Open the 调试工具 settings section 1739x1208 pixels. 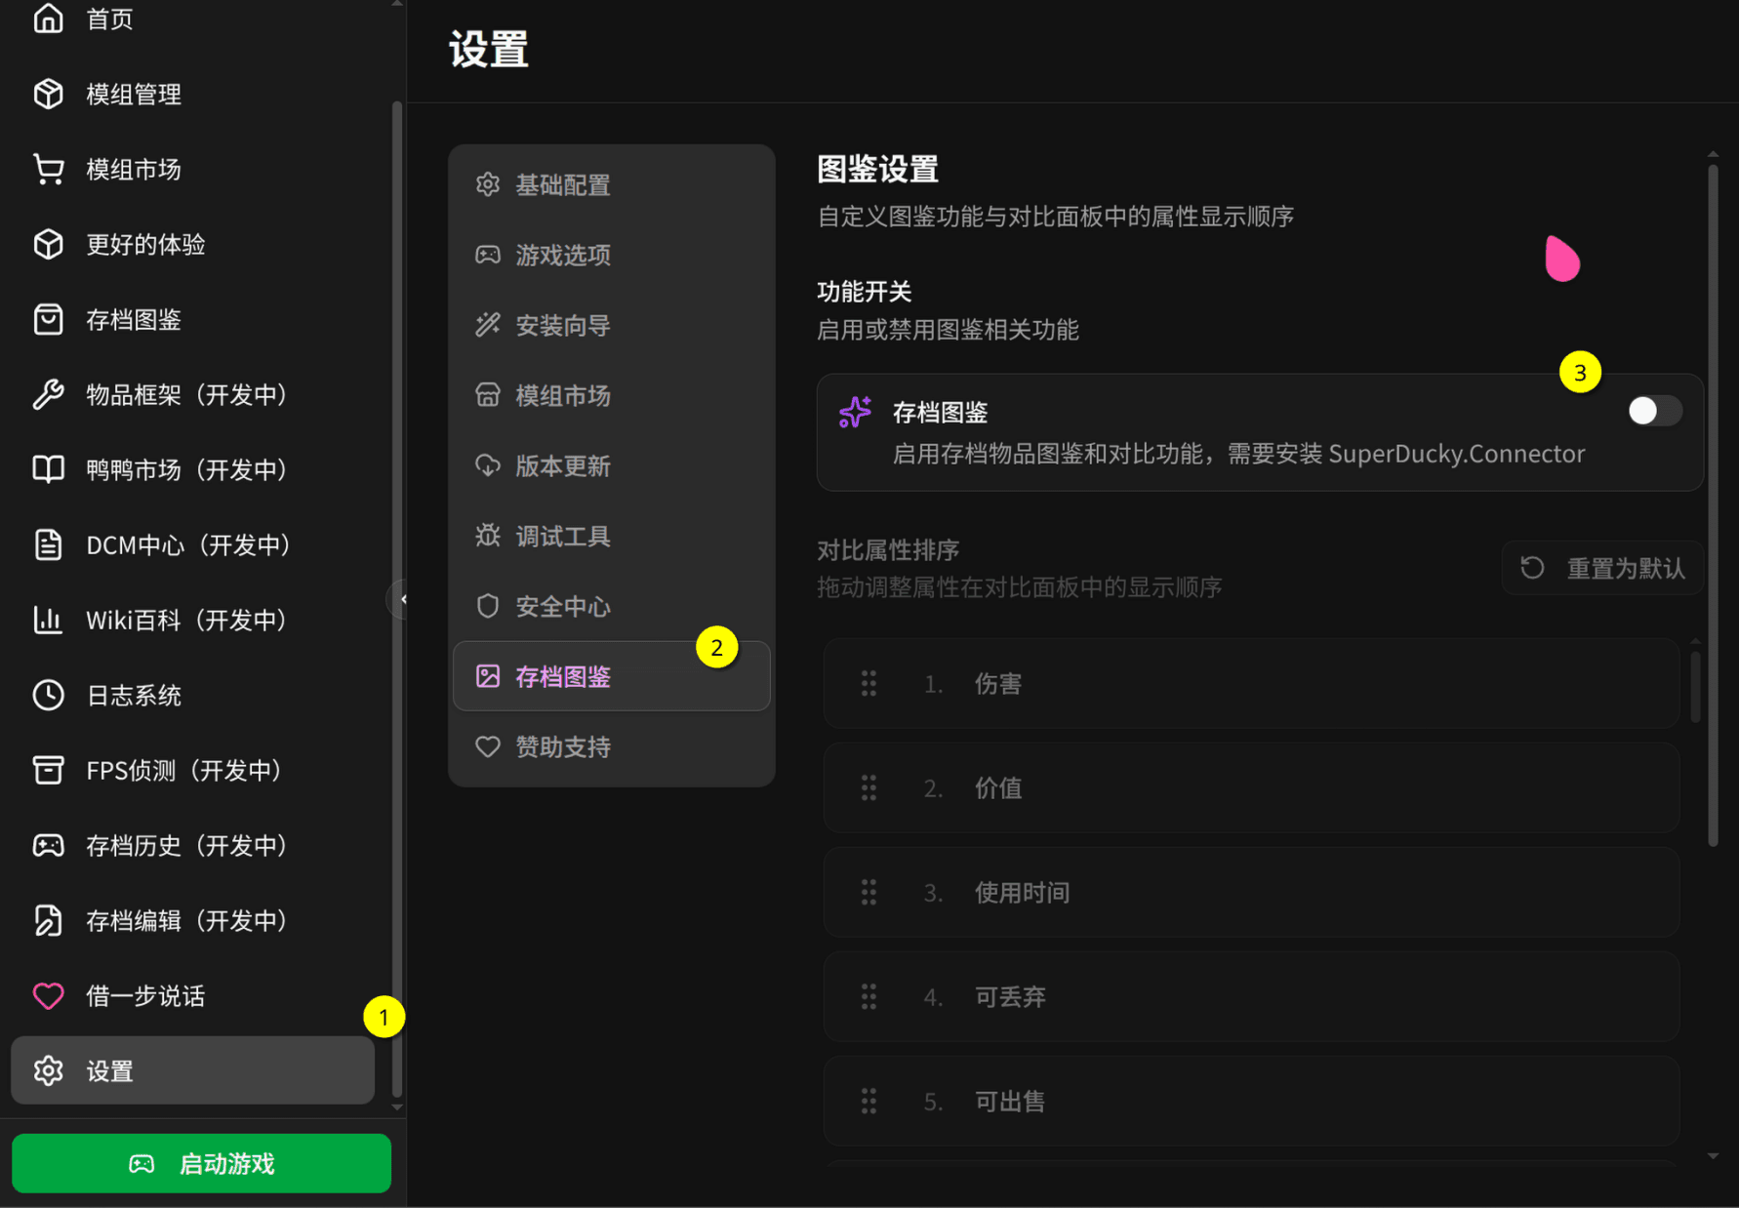(x=563, y=535)
